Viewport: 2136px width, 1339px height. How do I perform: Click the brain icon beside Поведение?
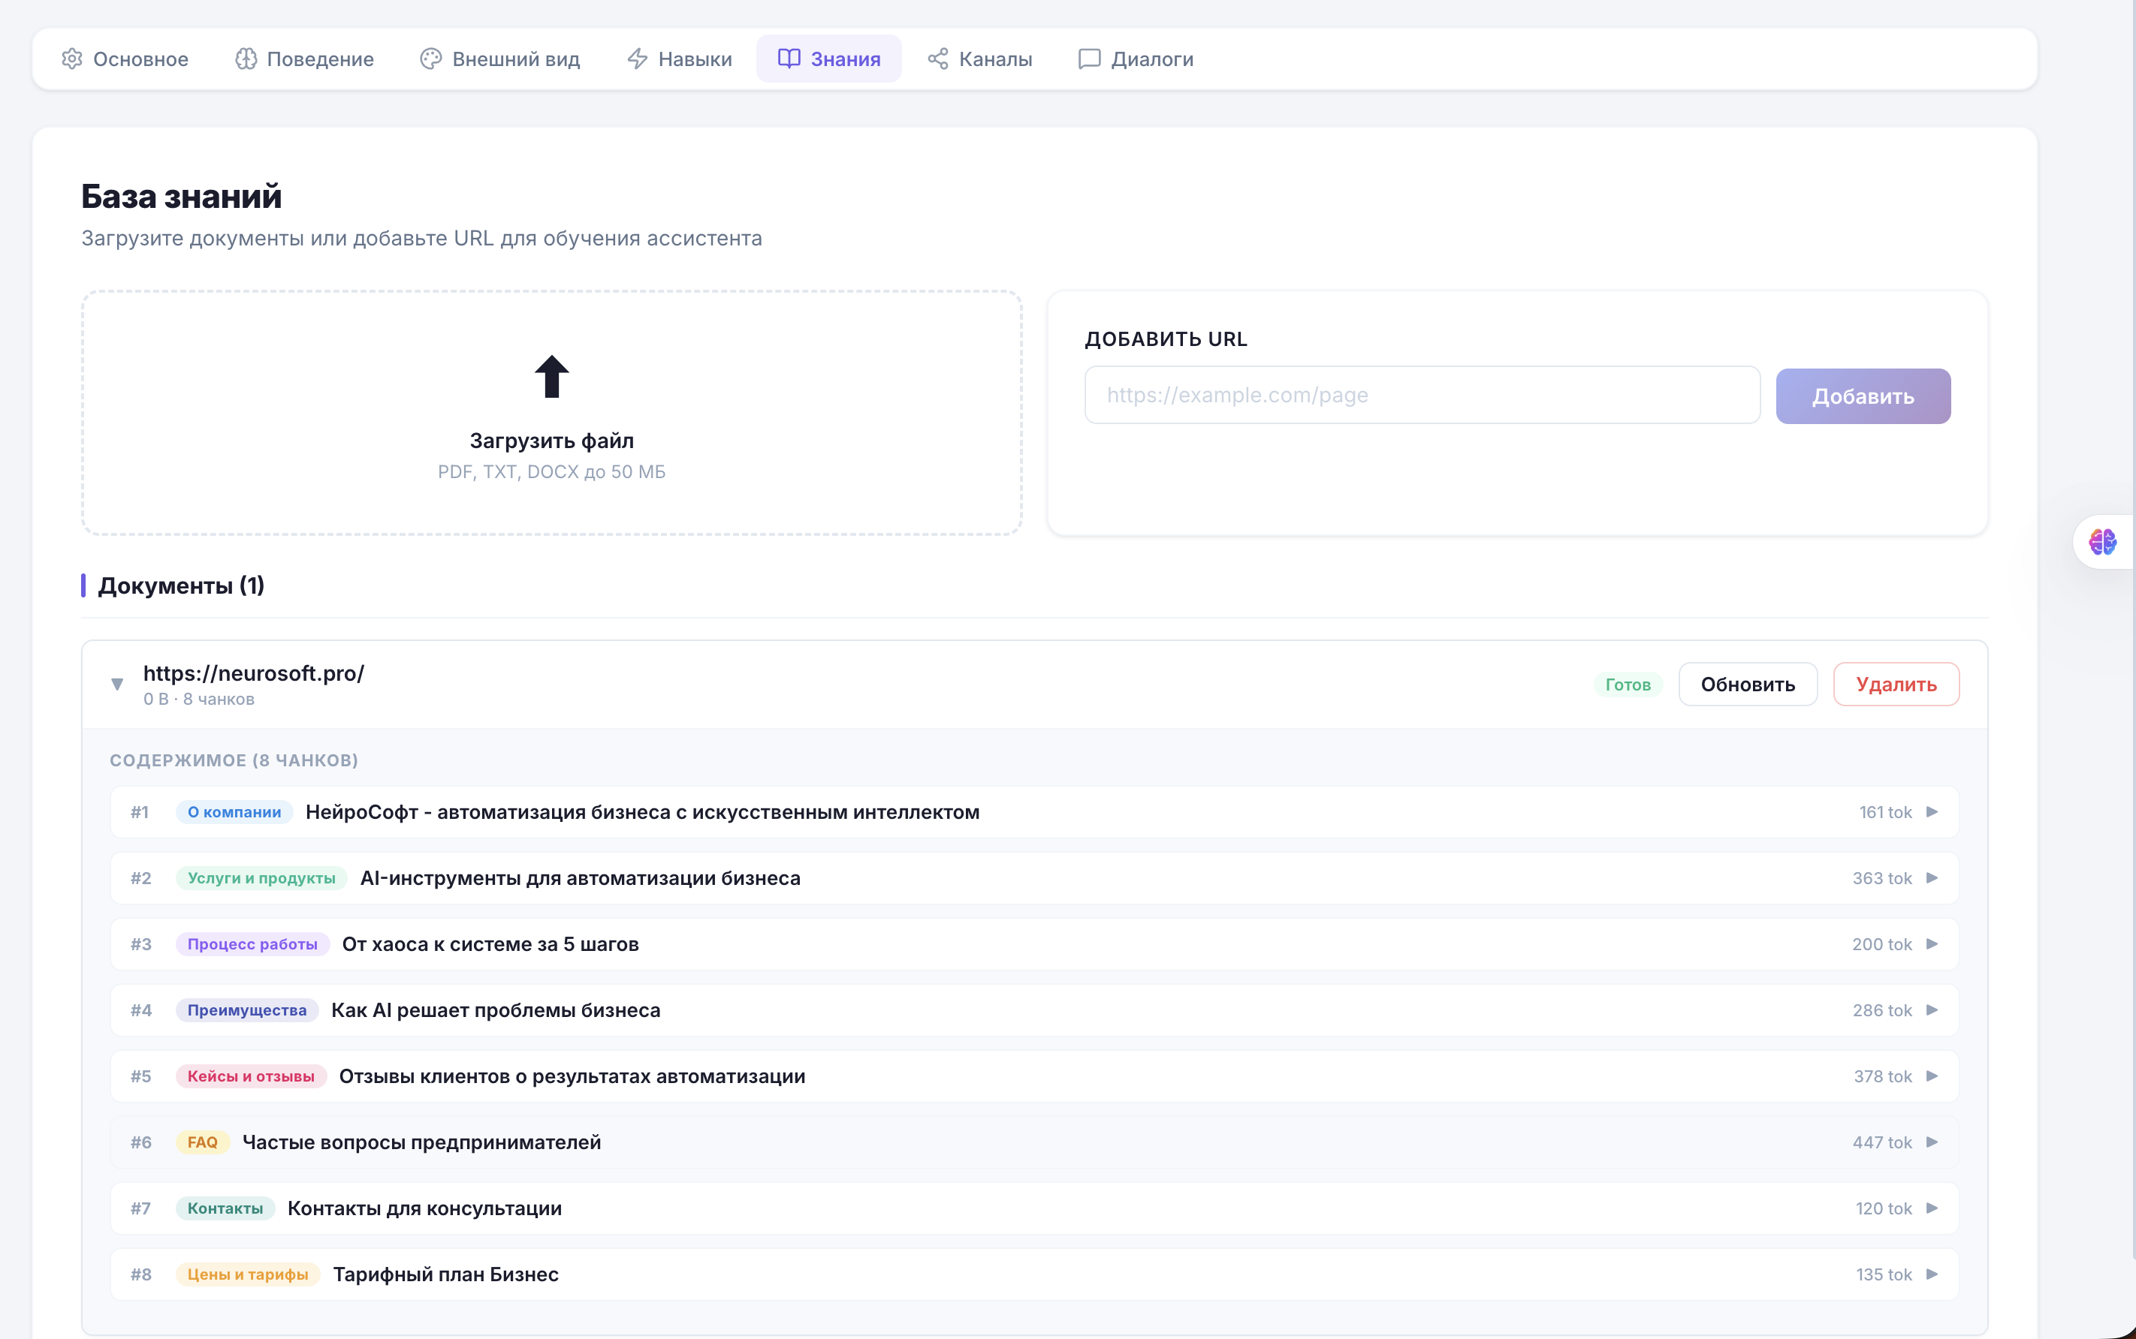(x=246, y=59)
